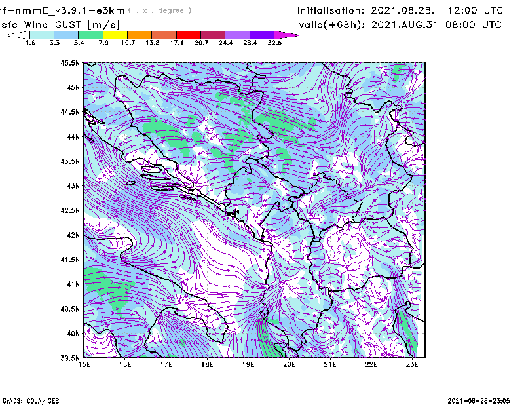
Task: Click the '20.7' colorbar value
Action: pyautogui.click(x=201, y=43)
